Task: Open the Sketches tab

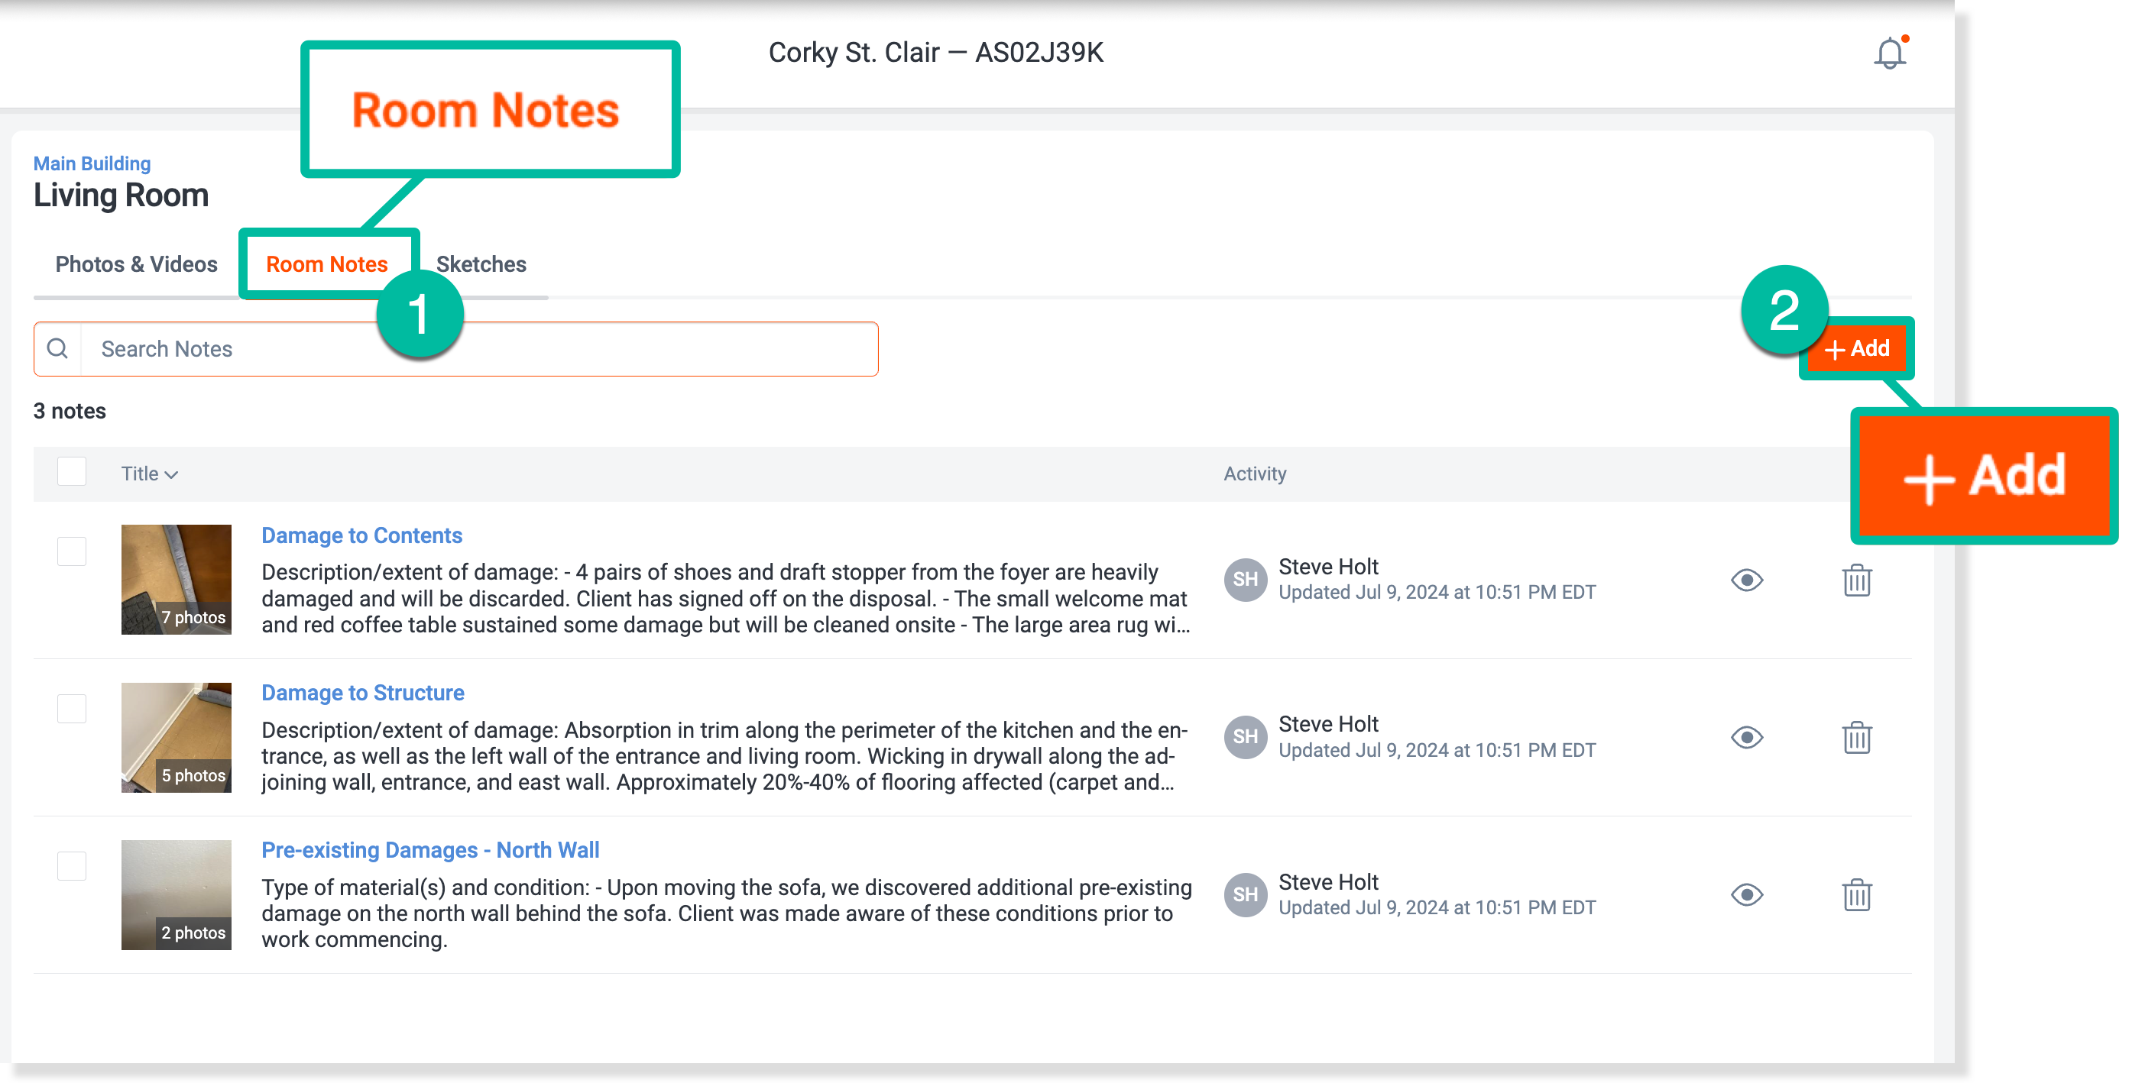Action: (x=481, y=264)
